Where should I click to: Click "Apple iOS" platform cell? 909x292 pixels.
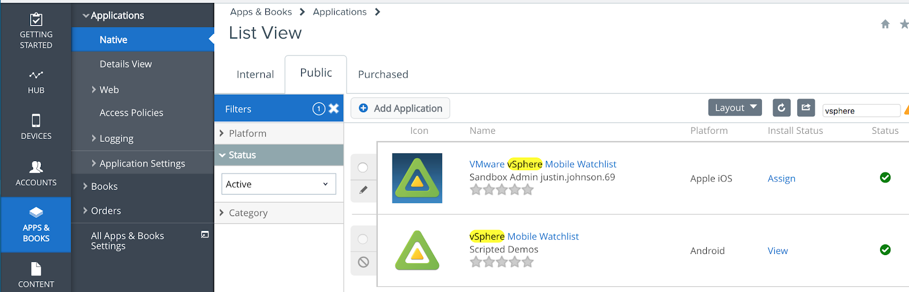tap(711, 178)
